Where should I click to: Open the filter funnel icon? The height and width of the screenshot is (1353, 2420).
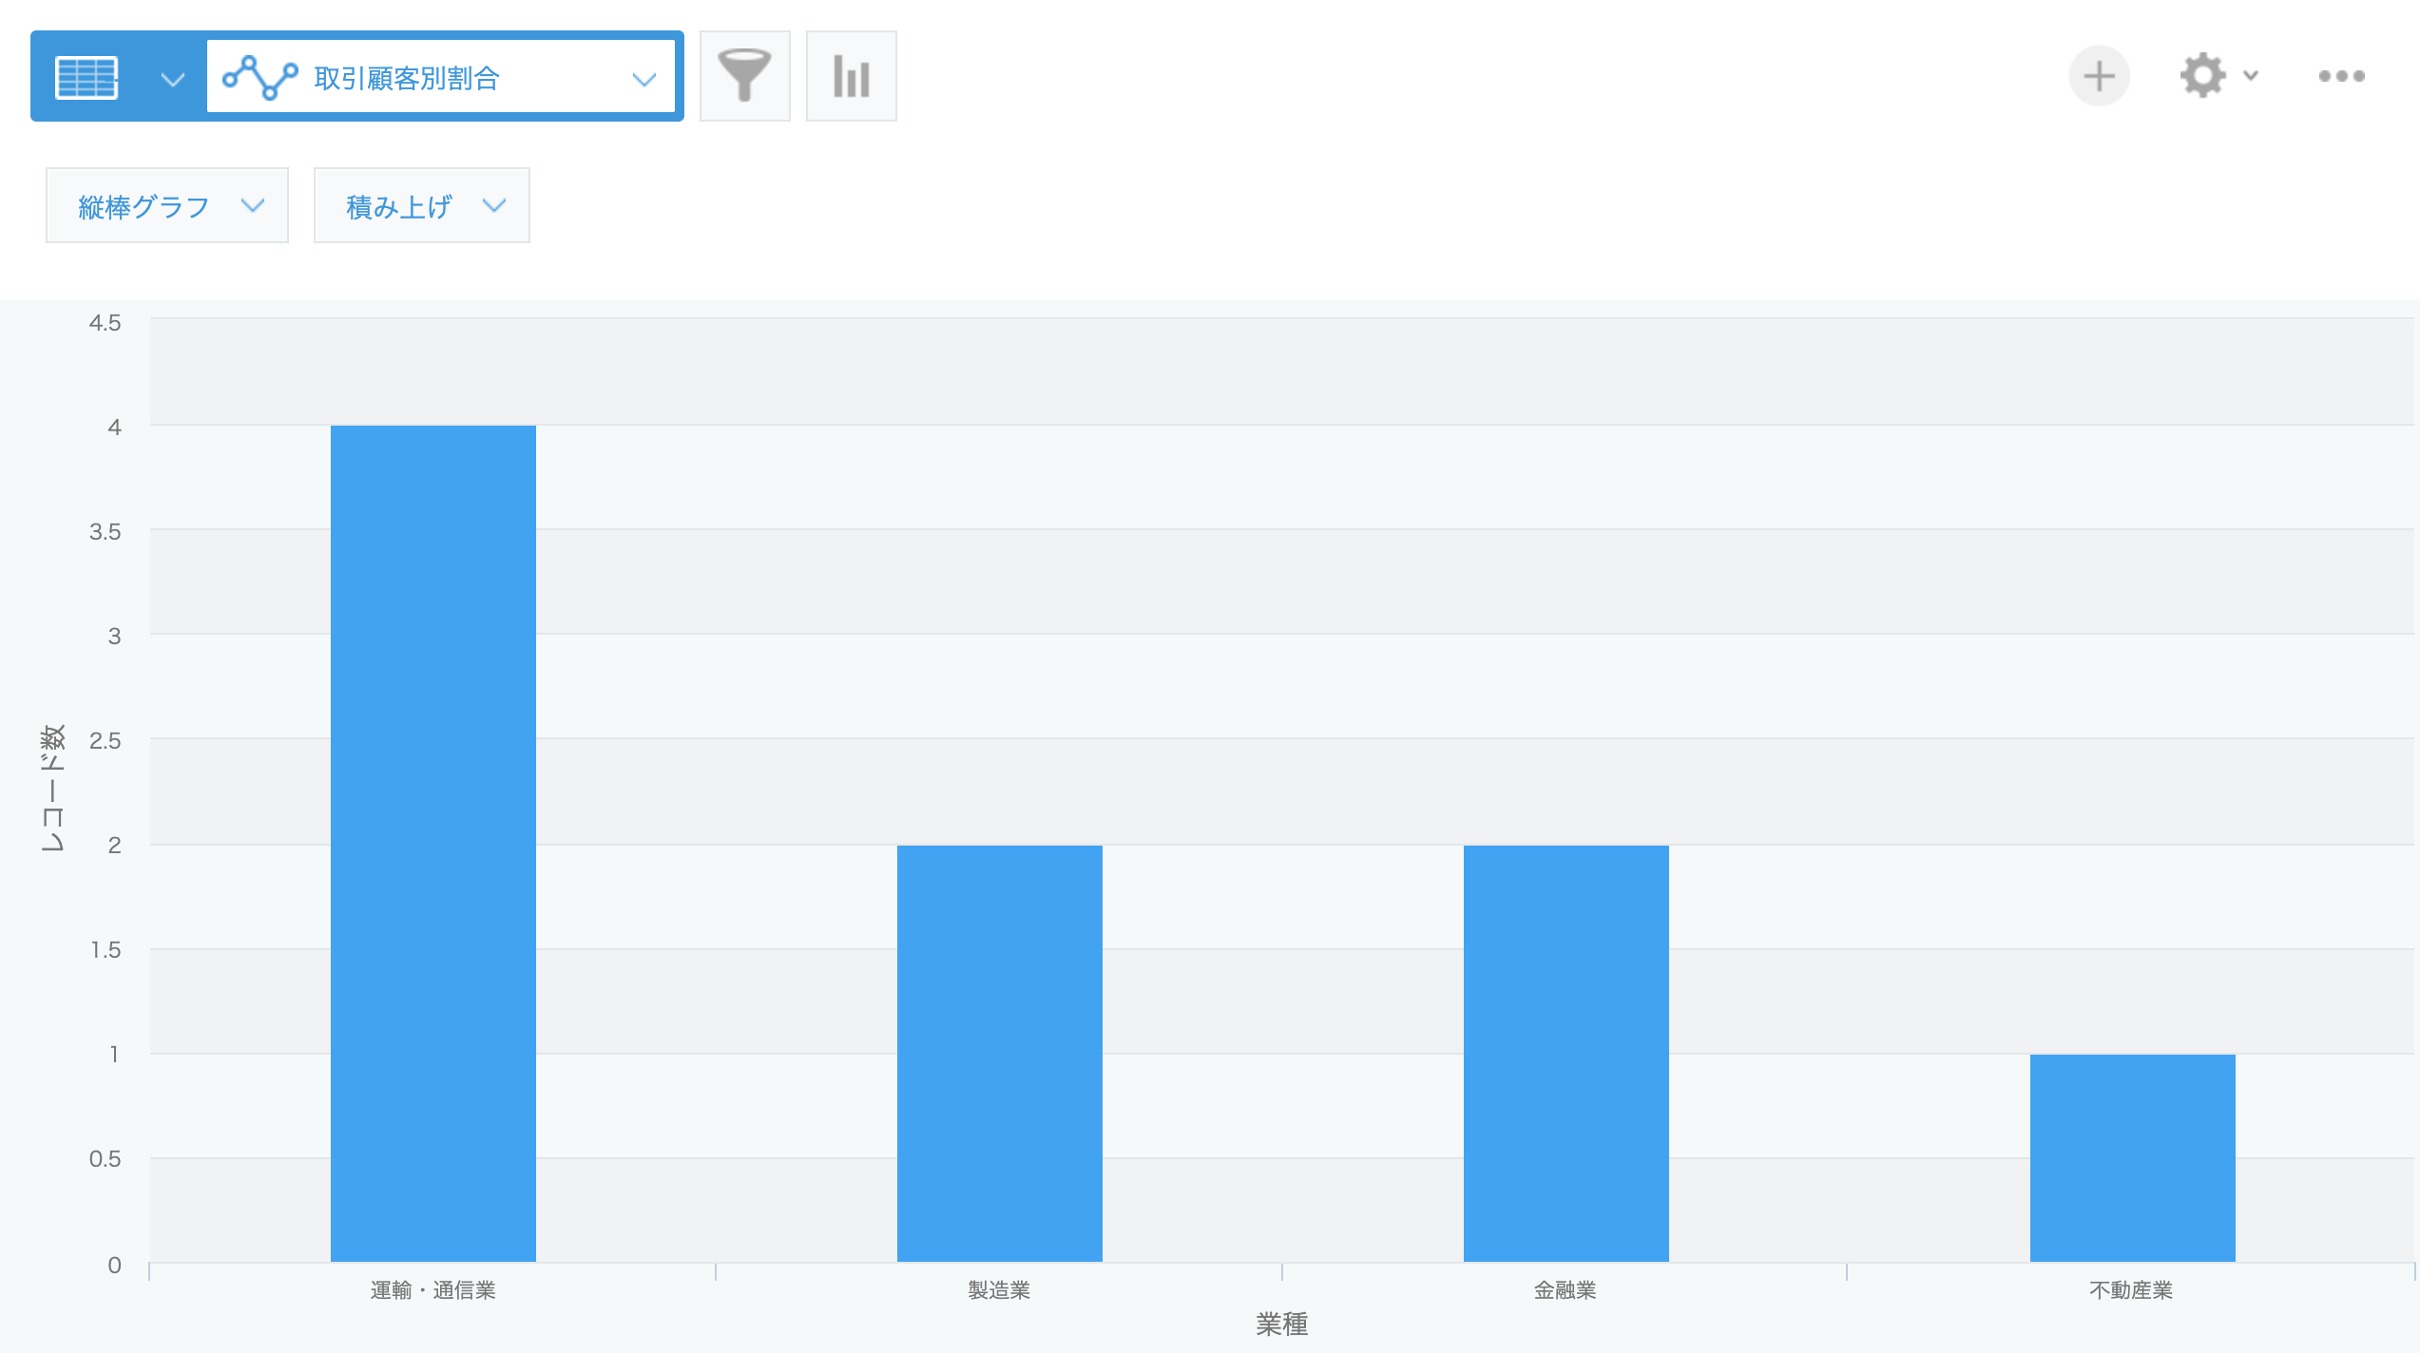[744, 76]
